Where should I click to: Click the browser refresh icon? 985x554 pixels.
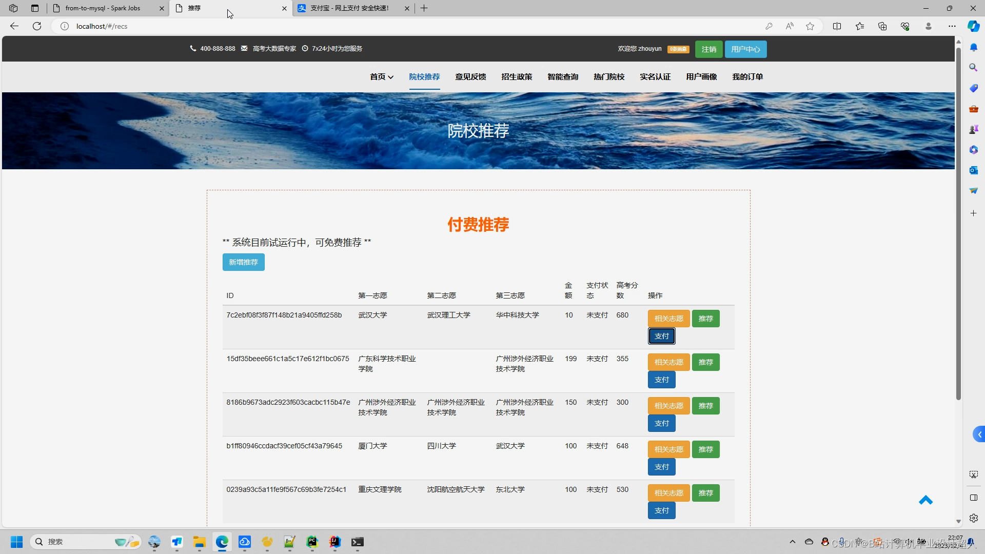click(37, 26)
